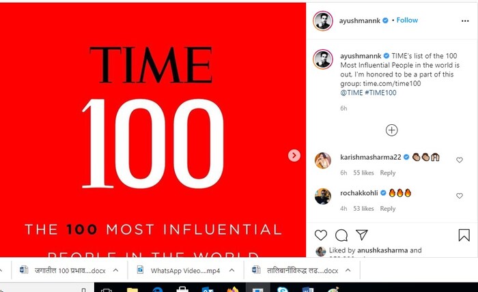Reply to karishmasharma22's comment
The width and height of the screenshot is (478, 292).
click(x=388, y=173)
